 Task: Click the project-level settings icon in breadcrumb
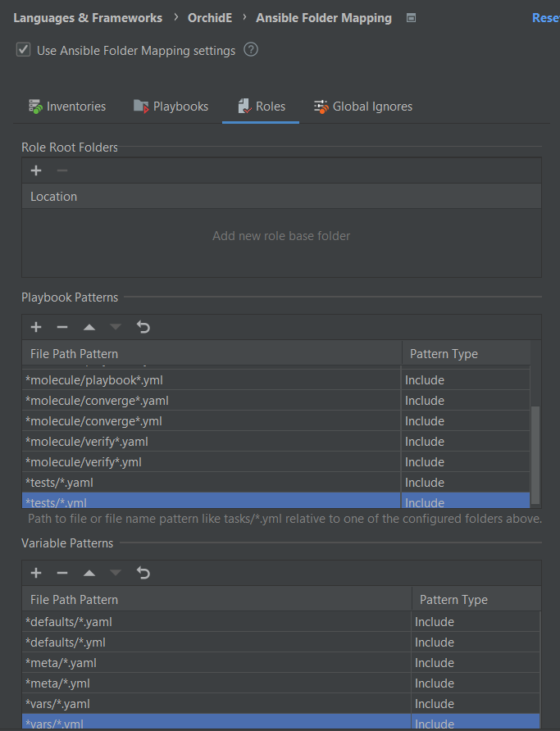click(x=411, y=18)
